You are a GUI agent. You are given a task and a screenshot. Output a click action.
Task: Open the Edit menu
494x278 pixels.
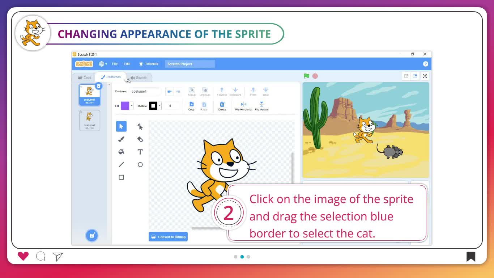[127, 64]
